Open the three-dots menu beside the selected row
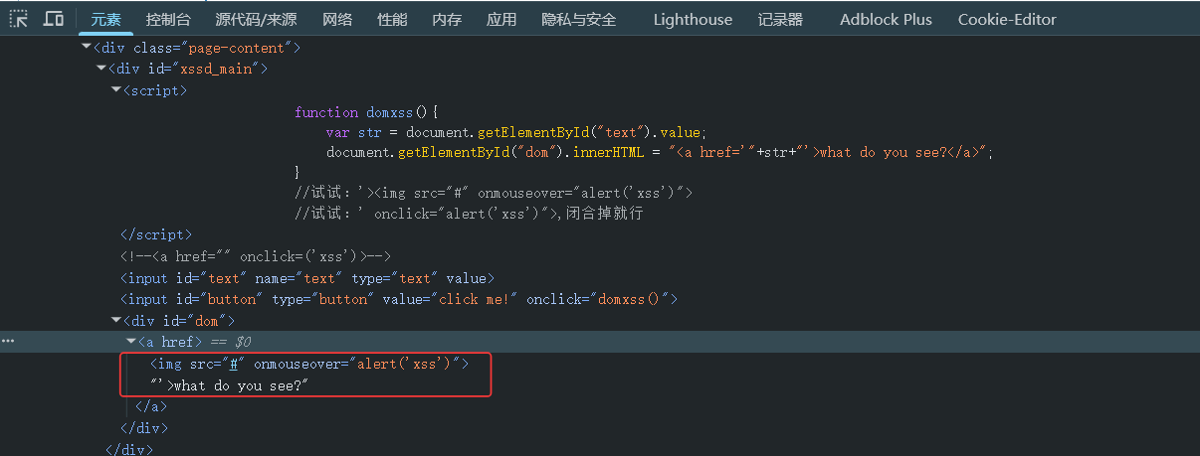Viewport: 1200px width, 456px height. [x=8, y=342]
